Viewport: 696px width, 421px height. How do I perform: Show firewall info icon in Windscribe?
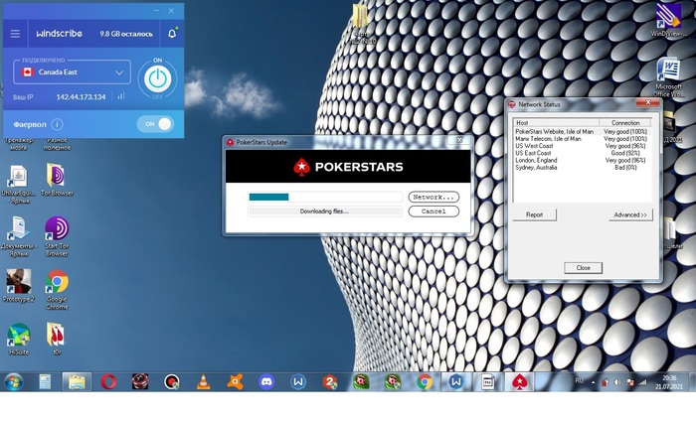pyautogui.click(x=57, y=124)
